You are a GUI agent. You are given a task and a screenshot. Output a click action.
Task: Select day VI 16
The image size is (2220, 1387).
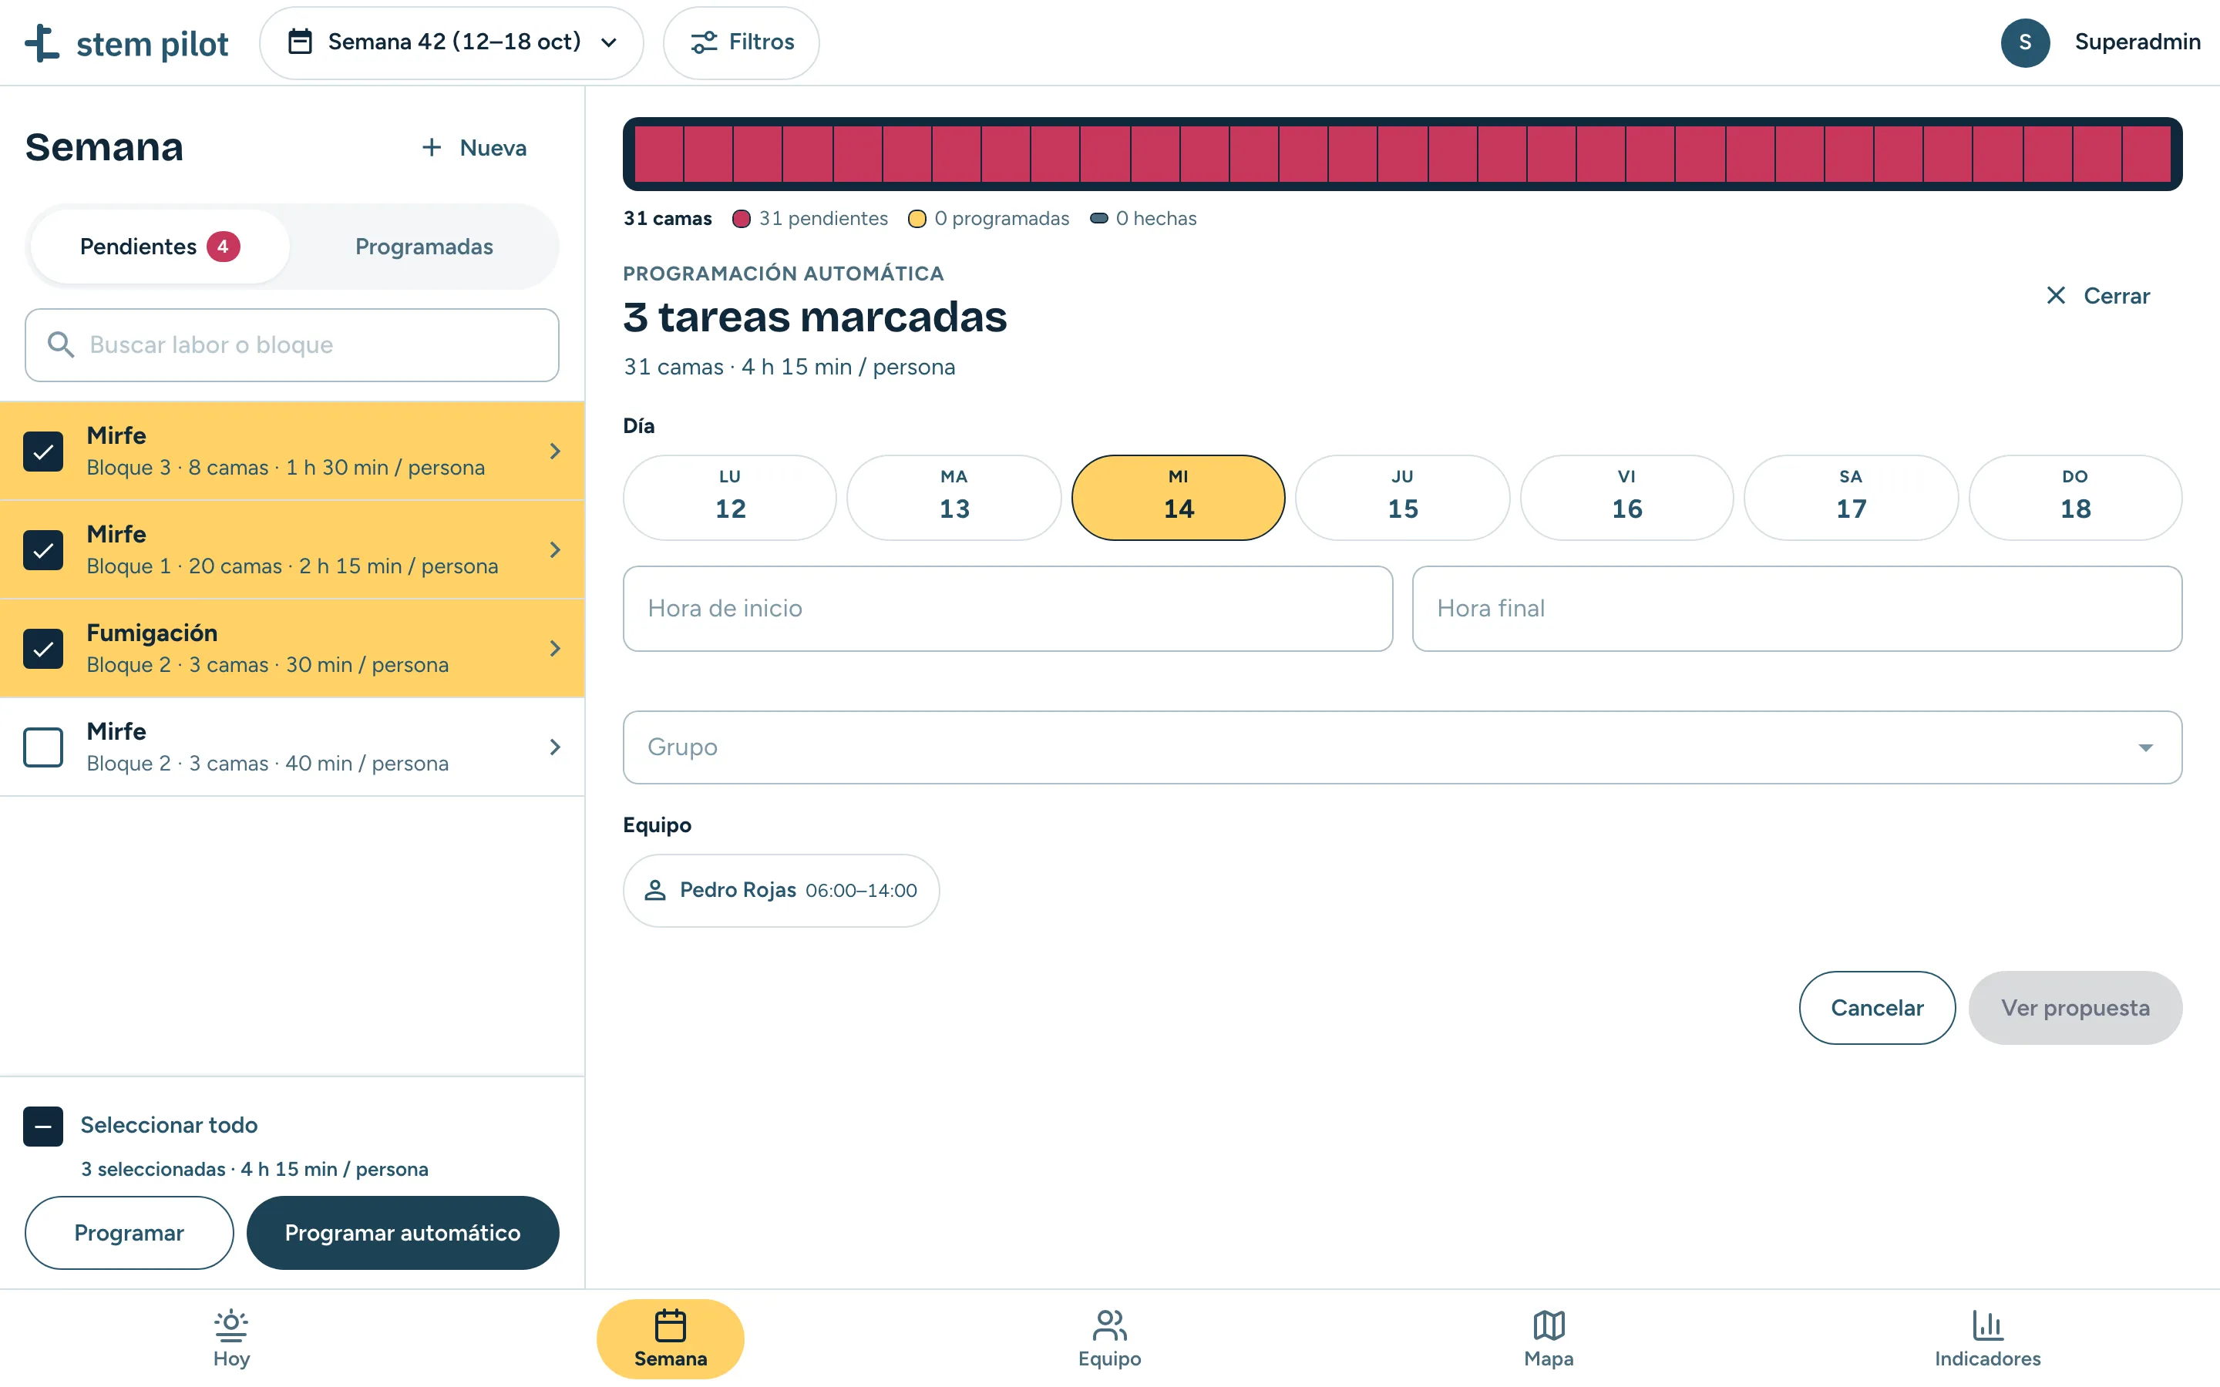point(1626,498)
